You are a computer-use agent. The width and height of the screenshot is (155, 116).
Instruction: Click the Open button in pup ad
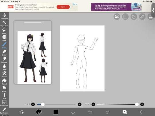pos(63,7)
